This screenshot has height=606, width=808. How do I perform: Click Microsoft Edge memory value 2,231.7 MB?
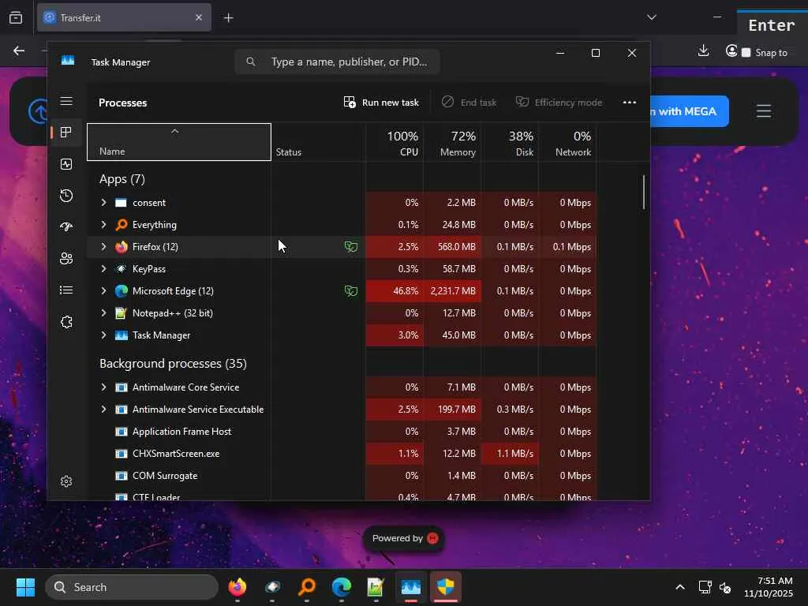[453, 291]
